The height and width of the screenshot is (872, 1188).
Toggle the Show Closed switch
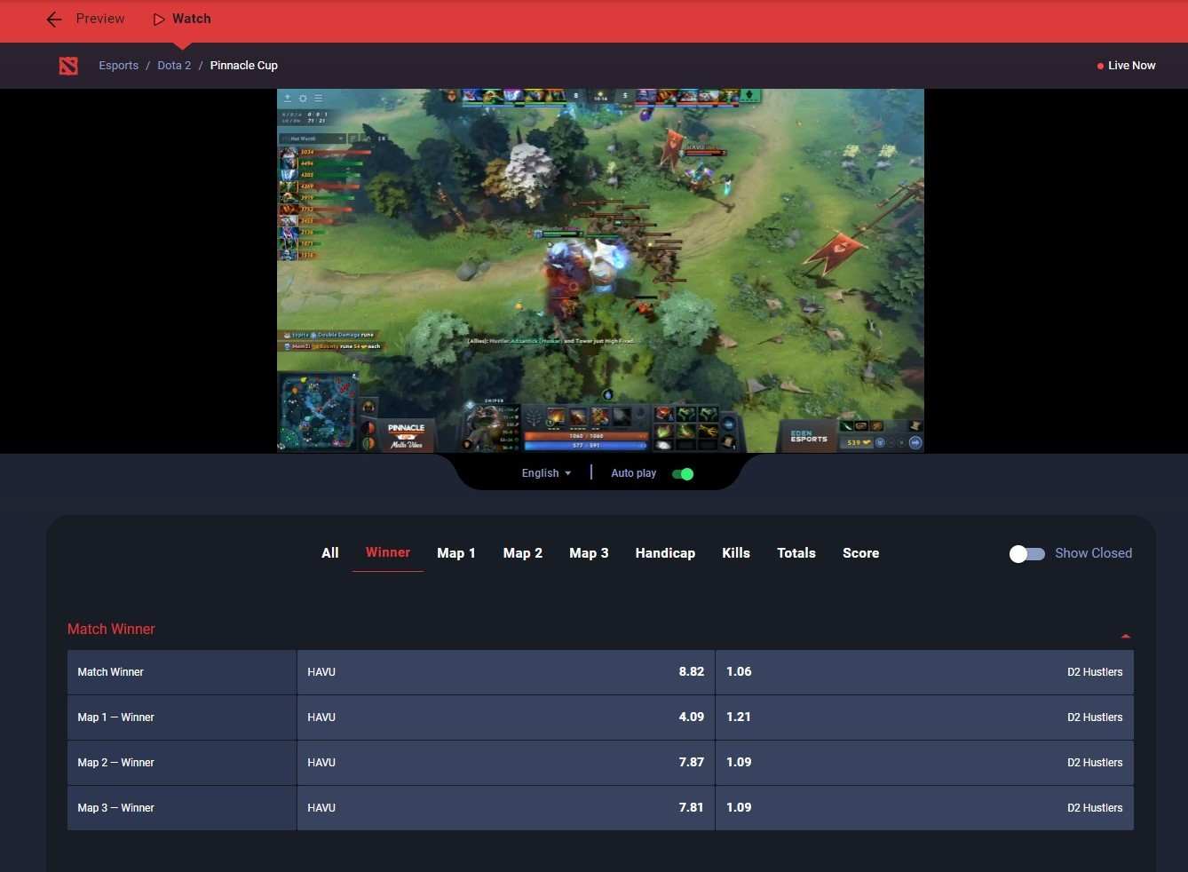1027,554
